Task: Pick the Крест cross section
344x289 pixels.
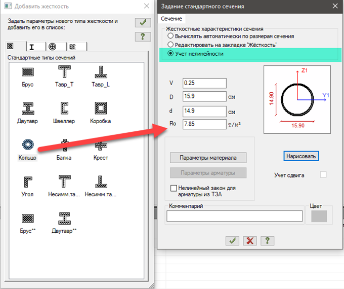Action: coord(101,145)
